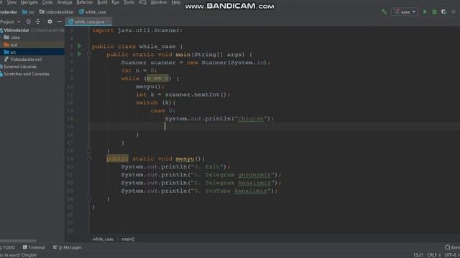This screenshot has width=460, height=258.
Task: Click the src folder icon in breadcrumb bar
Action: click(25, 12)
